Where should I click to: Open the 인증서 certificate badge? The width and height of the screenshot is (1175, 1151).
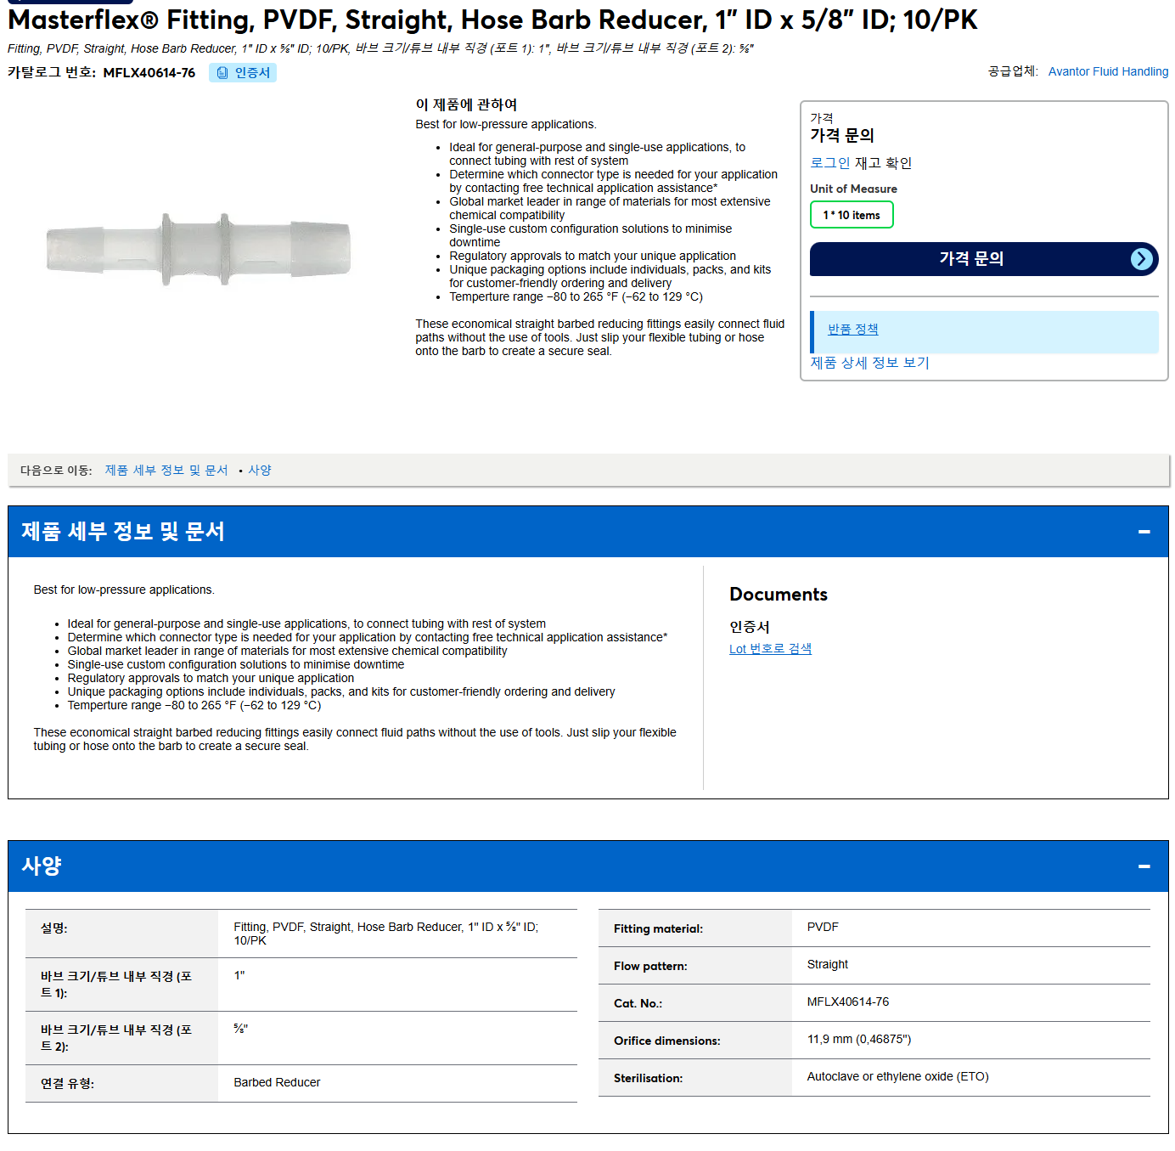[x=243, y=73]
